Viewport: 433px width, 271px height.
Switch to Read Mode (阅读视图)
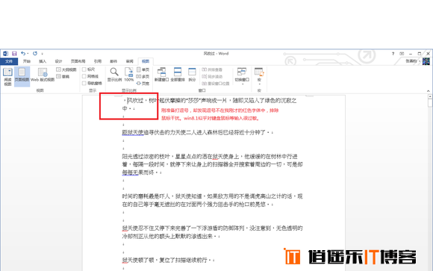7,77
